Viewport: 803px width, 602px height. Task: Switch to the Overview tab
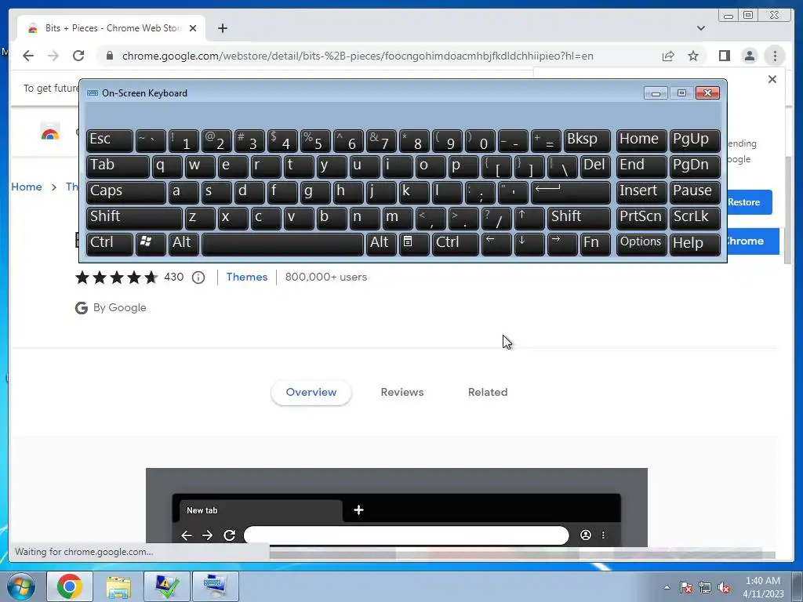[311, 393]
